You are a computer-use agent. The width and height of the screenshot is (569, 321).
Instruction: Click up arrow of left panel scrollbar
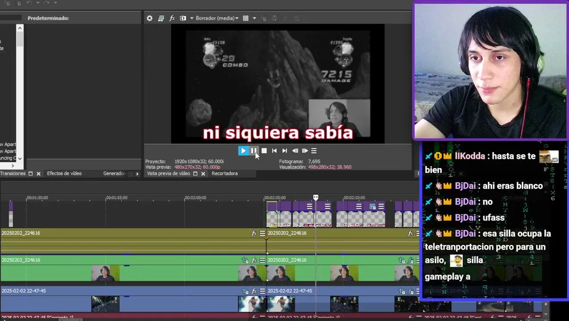(20, 28)
